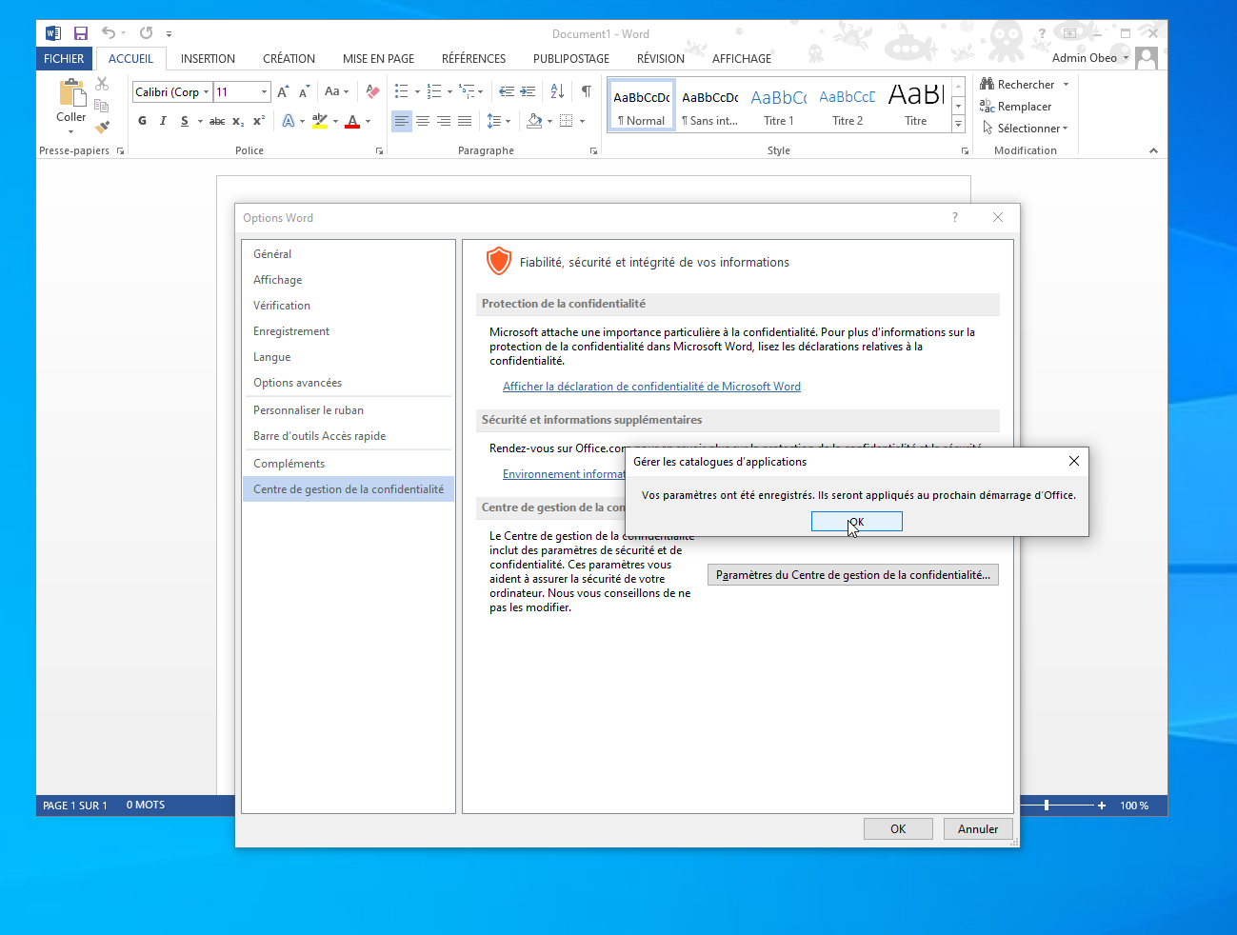Viewport: 1237px width, 935px height.
Task: Select the Affichage options category
Action: point(349,280)
